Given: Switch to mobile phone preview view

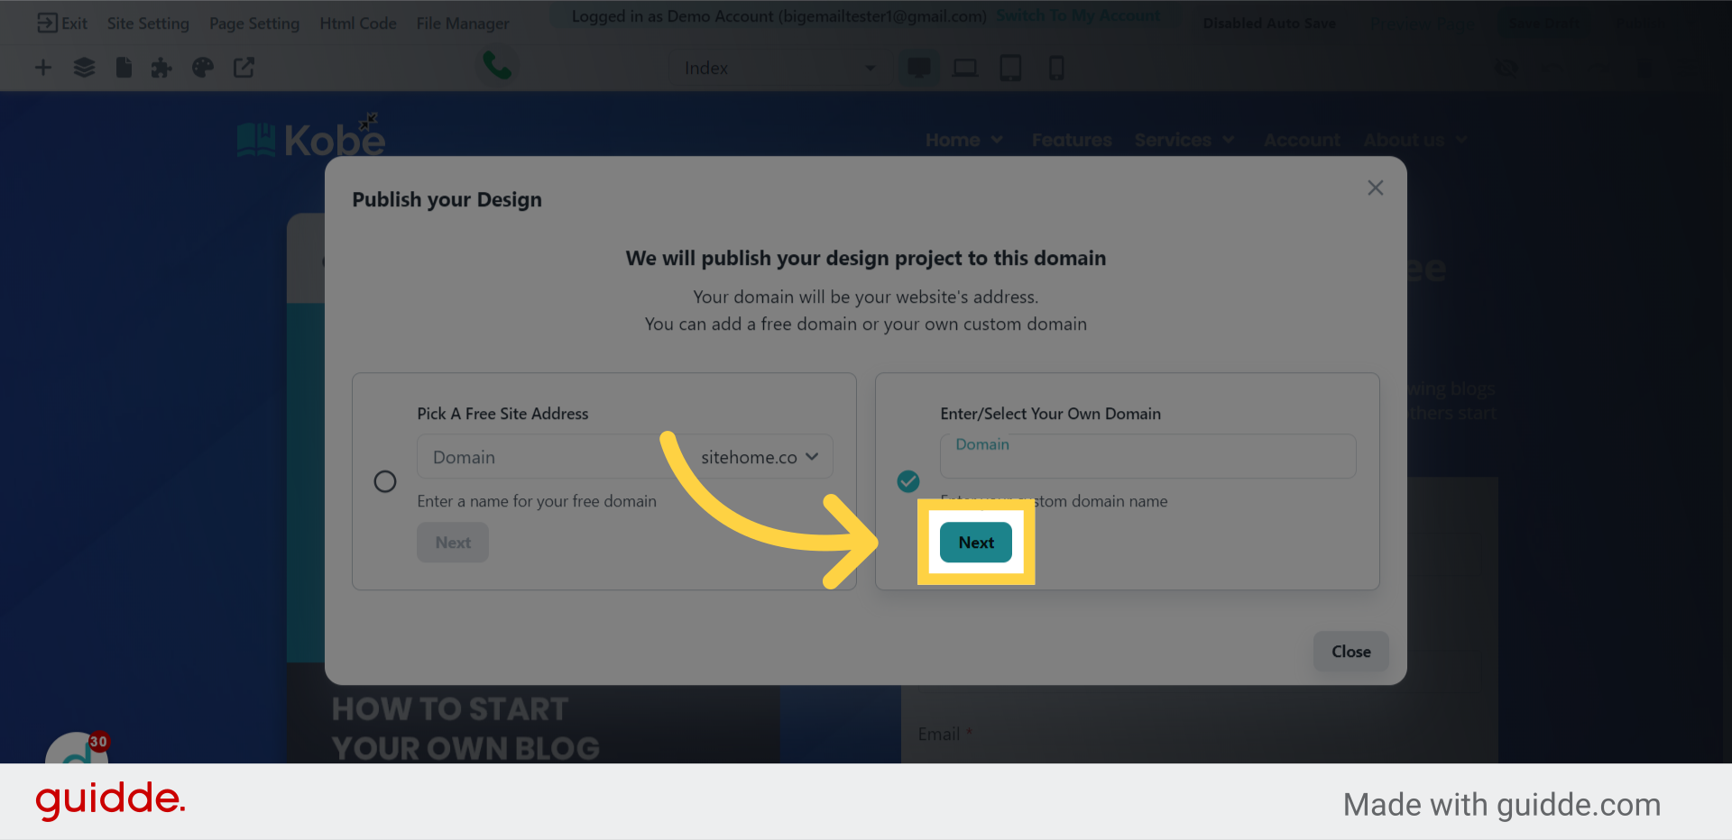Looking at the screenshot, I should point(1056,68).
